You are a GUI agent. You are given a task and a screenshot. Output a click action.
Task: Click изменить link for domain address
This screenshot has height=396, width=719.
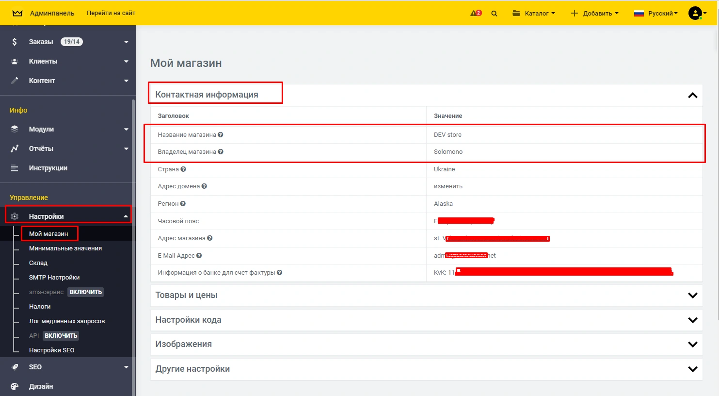tap(448, 186)
